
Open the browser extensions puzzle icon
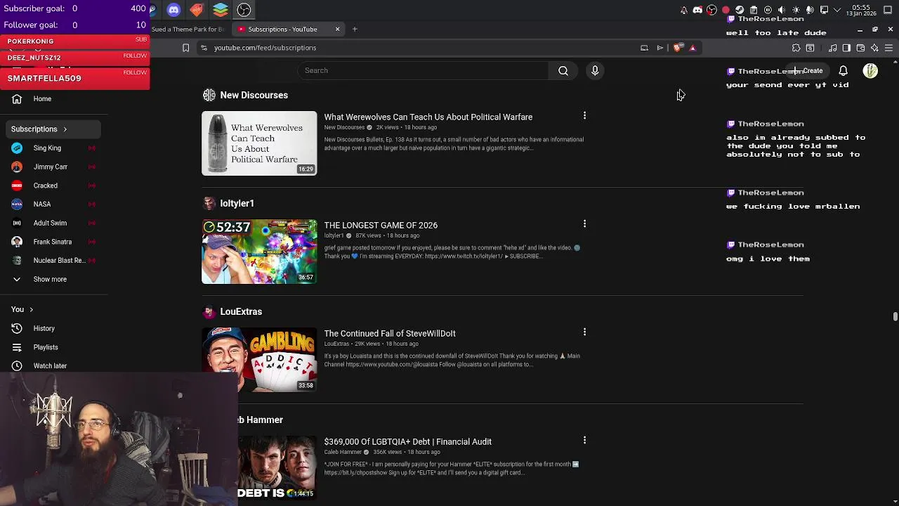[x=796, y=48]
